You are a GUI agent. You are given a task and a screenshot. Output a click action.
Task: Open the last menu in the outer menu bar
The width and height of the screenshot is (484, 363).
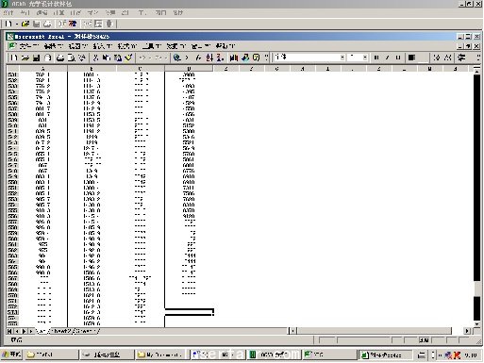(177, 12)
